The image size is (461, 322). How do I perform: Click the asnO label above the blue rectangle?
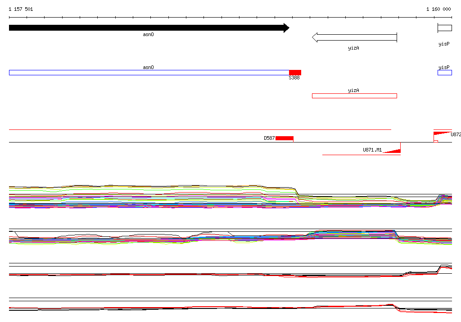148,68
